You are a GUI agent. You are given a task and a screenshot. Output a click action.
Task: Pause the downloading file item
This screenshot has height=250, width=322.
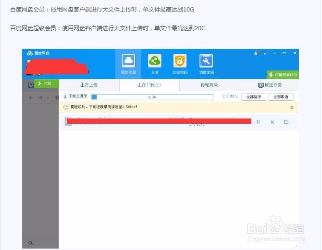click(258, 122)
